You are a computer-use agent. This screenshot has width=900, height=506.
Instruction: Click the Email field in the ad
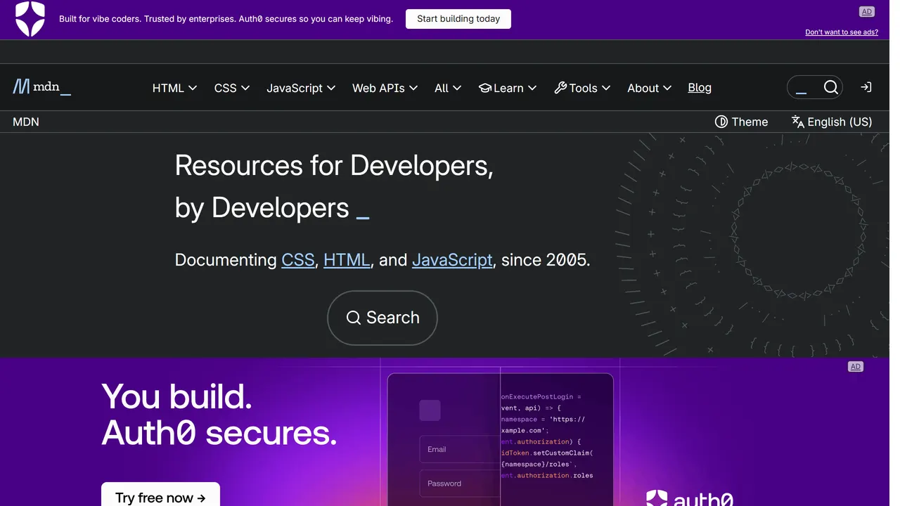[460, 449]
